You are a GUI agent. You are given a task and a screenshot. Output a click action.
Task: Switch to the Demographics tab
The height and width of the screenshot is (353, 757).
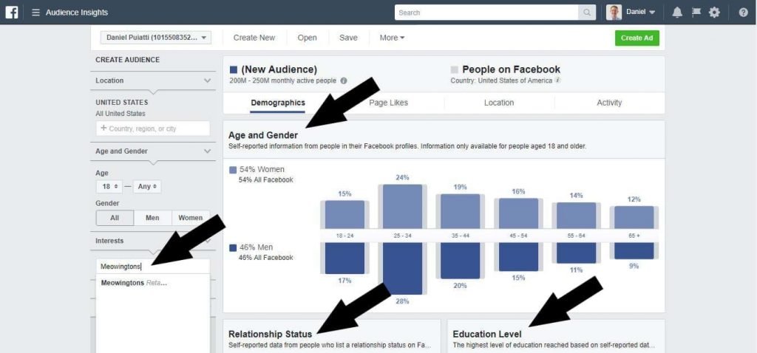(x=278, y=103)
